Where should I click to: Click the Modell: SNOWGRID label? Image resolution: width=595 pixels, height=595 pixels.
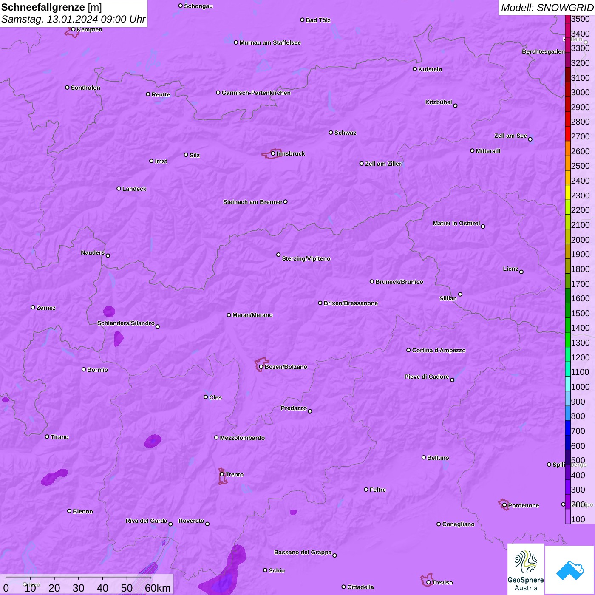click(547, 8)
